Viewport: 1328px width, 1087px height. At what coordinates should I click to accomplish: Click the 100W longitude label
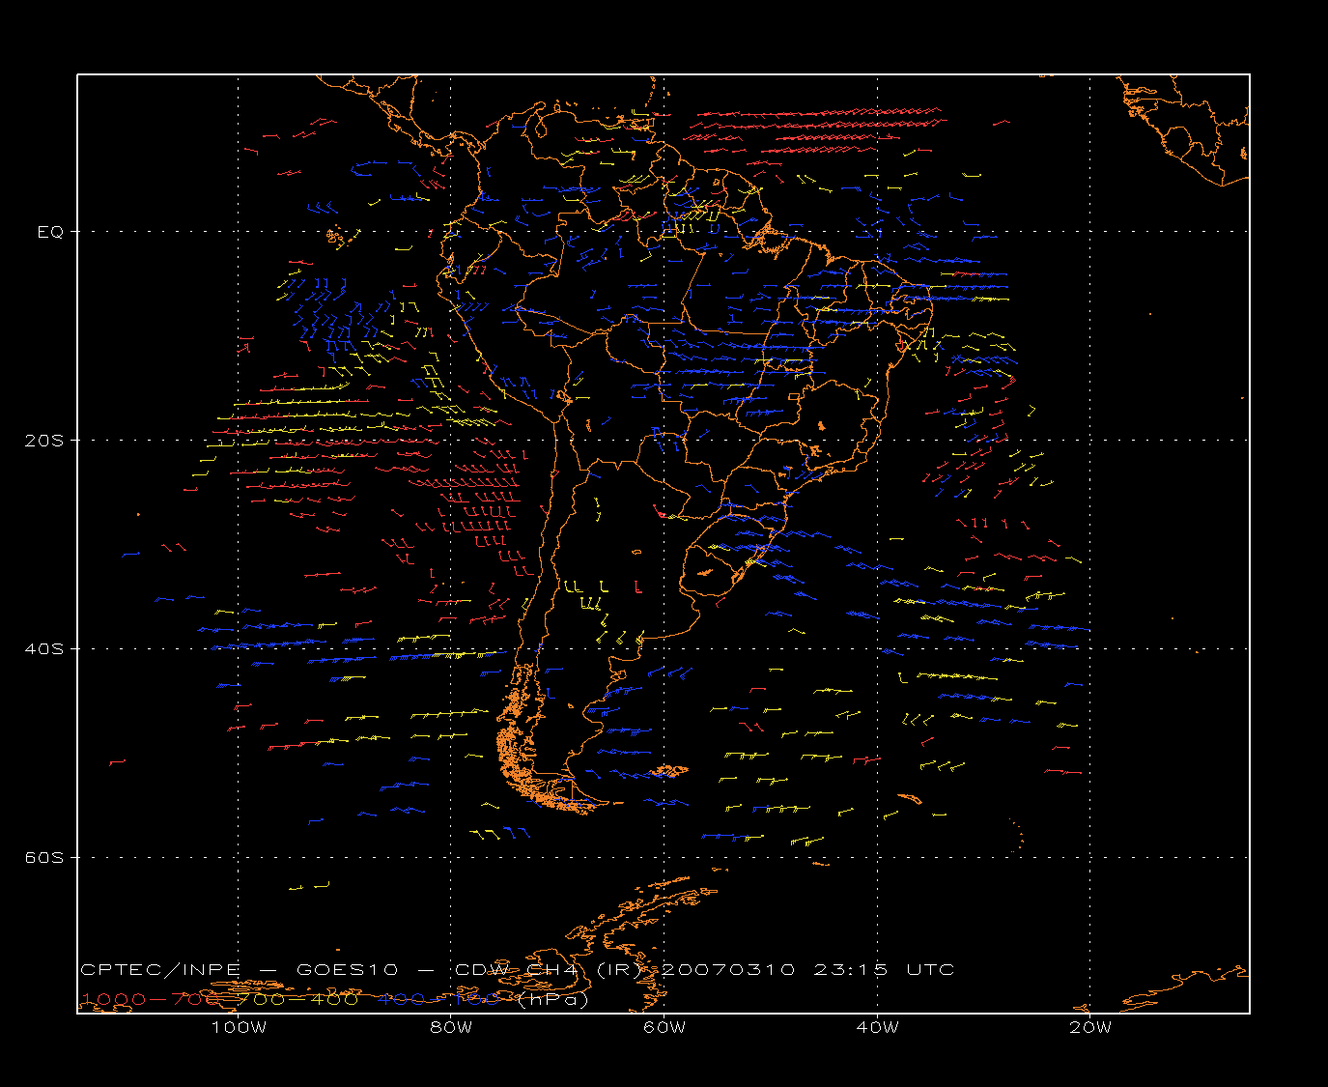(x=239, y=1027)
